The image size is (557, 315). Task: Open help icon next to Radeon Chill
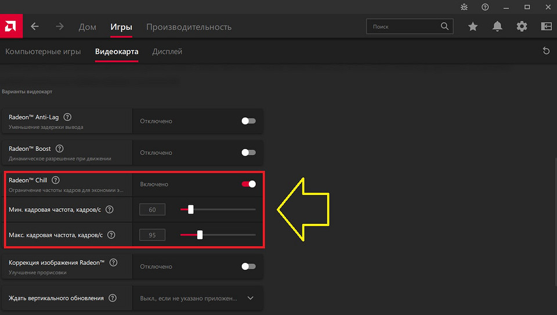click(x=56, y=180)
